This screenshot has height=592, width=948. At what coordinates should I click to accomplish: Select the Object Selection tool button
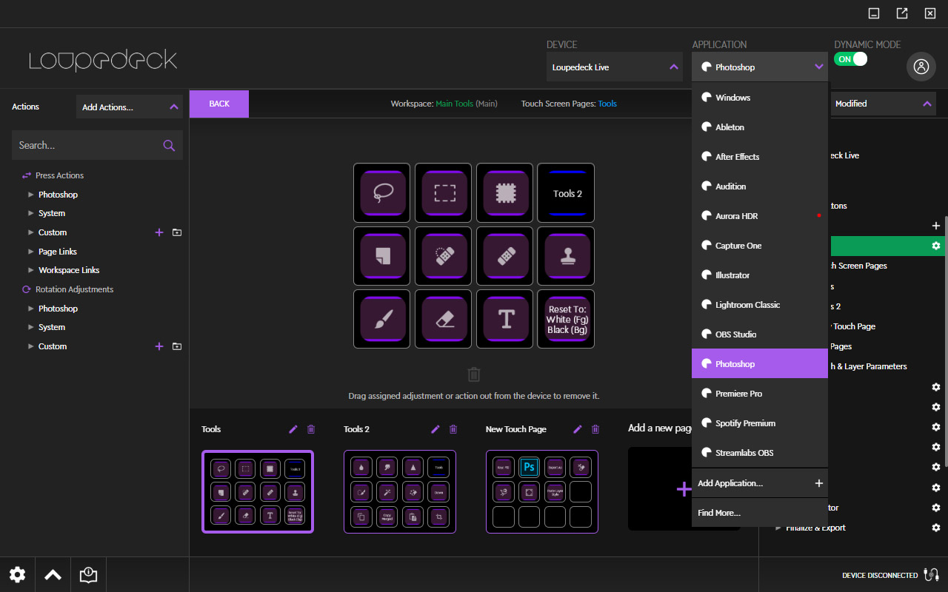click(504, 193)
